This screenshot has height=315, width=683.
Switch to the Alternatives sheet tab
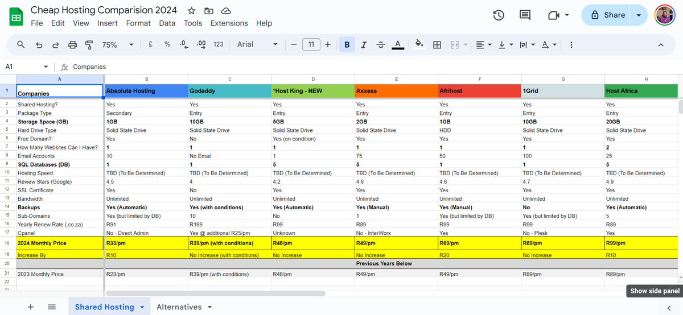click(x=179, y=307)
